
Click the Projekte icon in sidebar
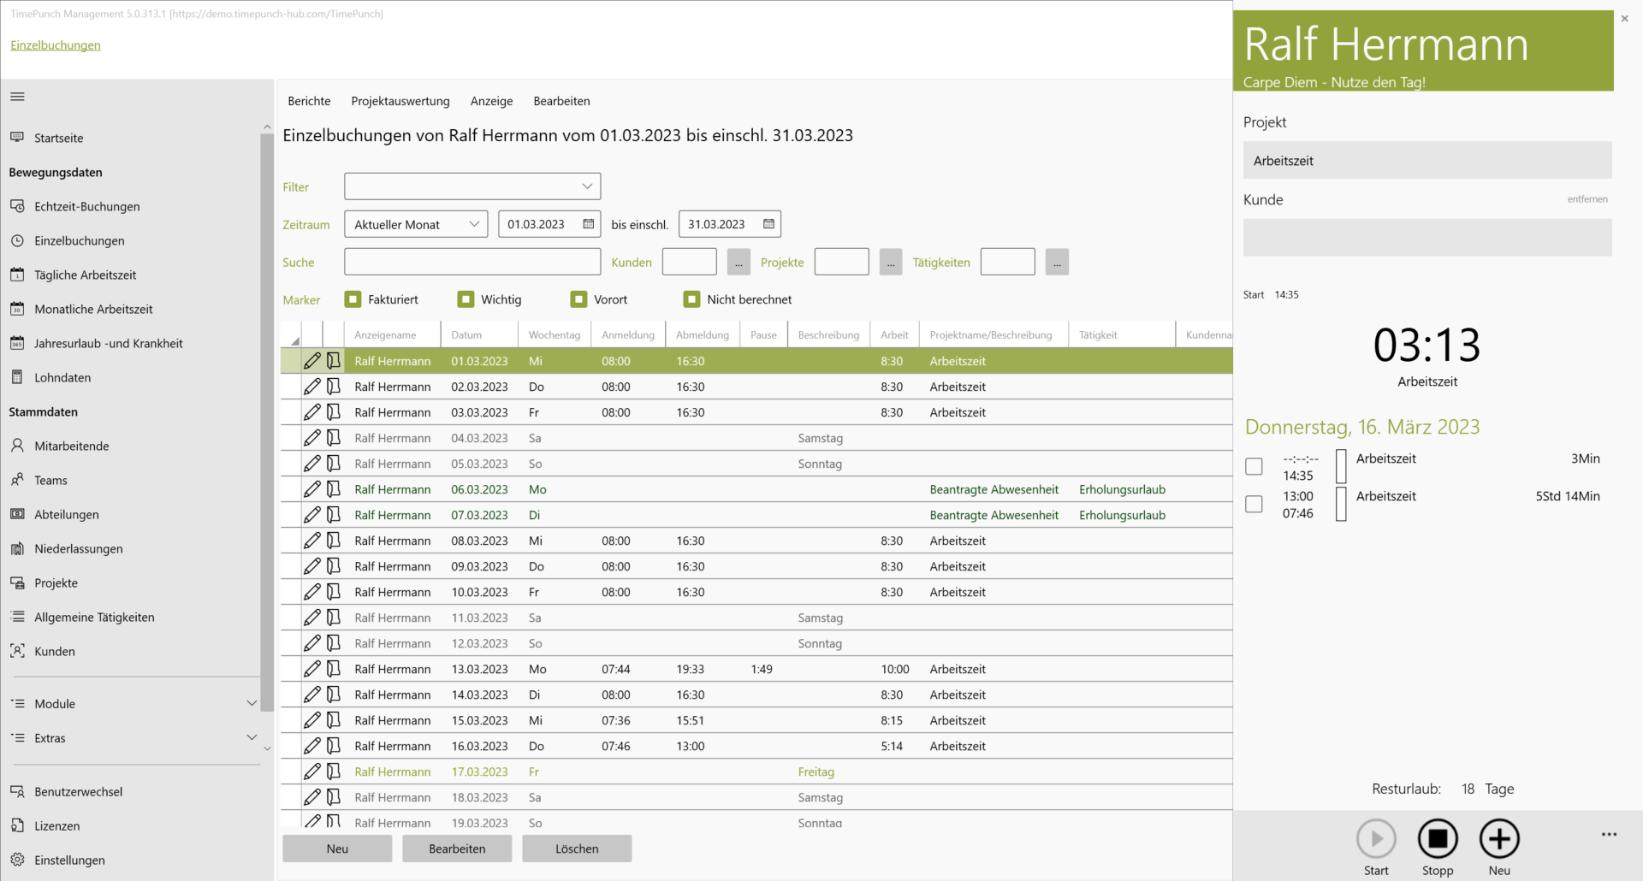pos(17,582)
